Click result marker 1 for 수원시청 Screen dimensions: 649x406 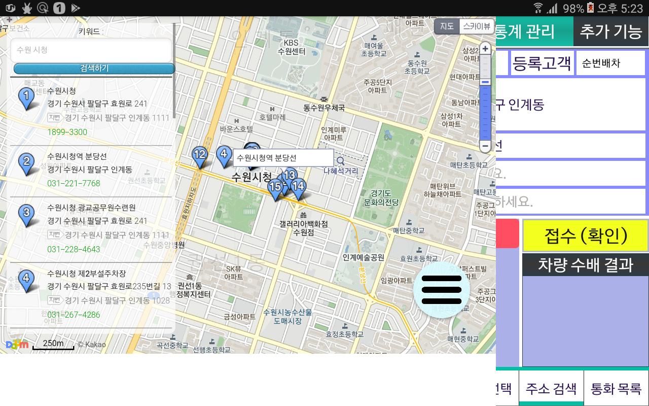pos(26,98)
